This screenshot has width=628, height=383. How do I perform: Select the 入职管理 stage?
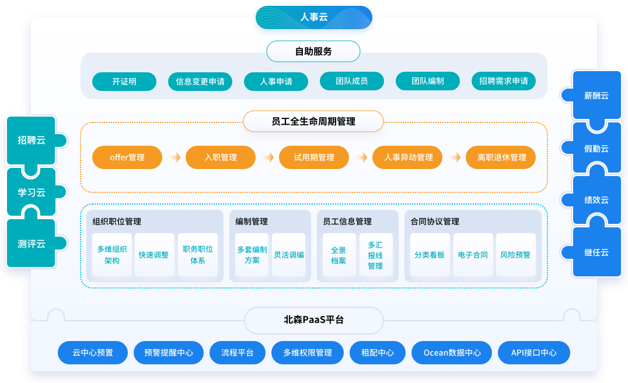pos(221,157)
